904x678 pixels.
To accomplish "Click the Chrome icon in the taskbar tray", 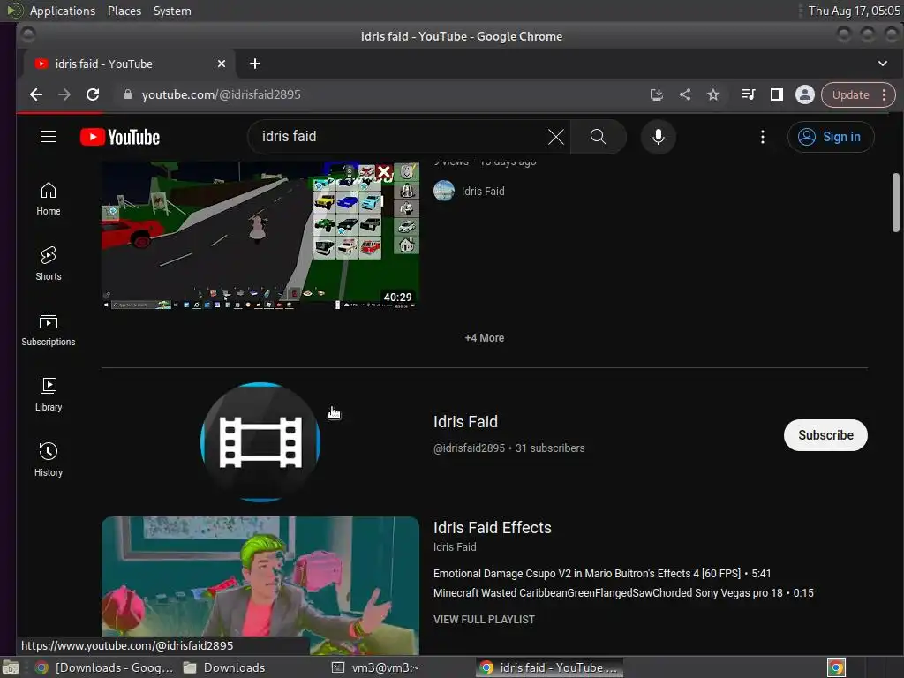I will pos(836,667).
